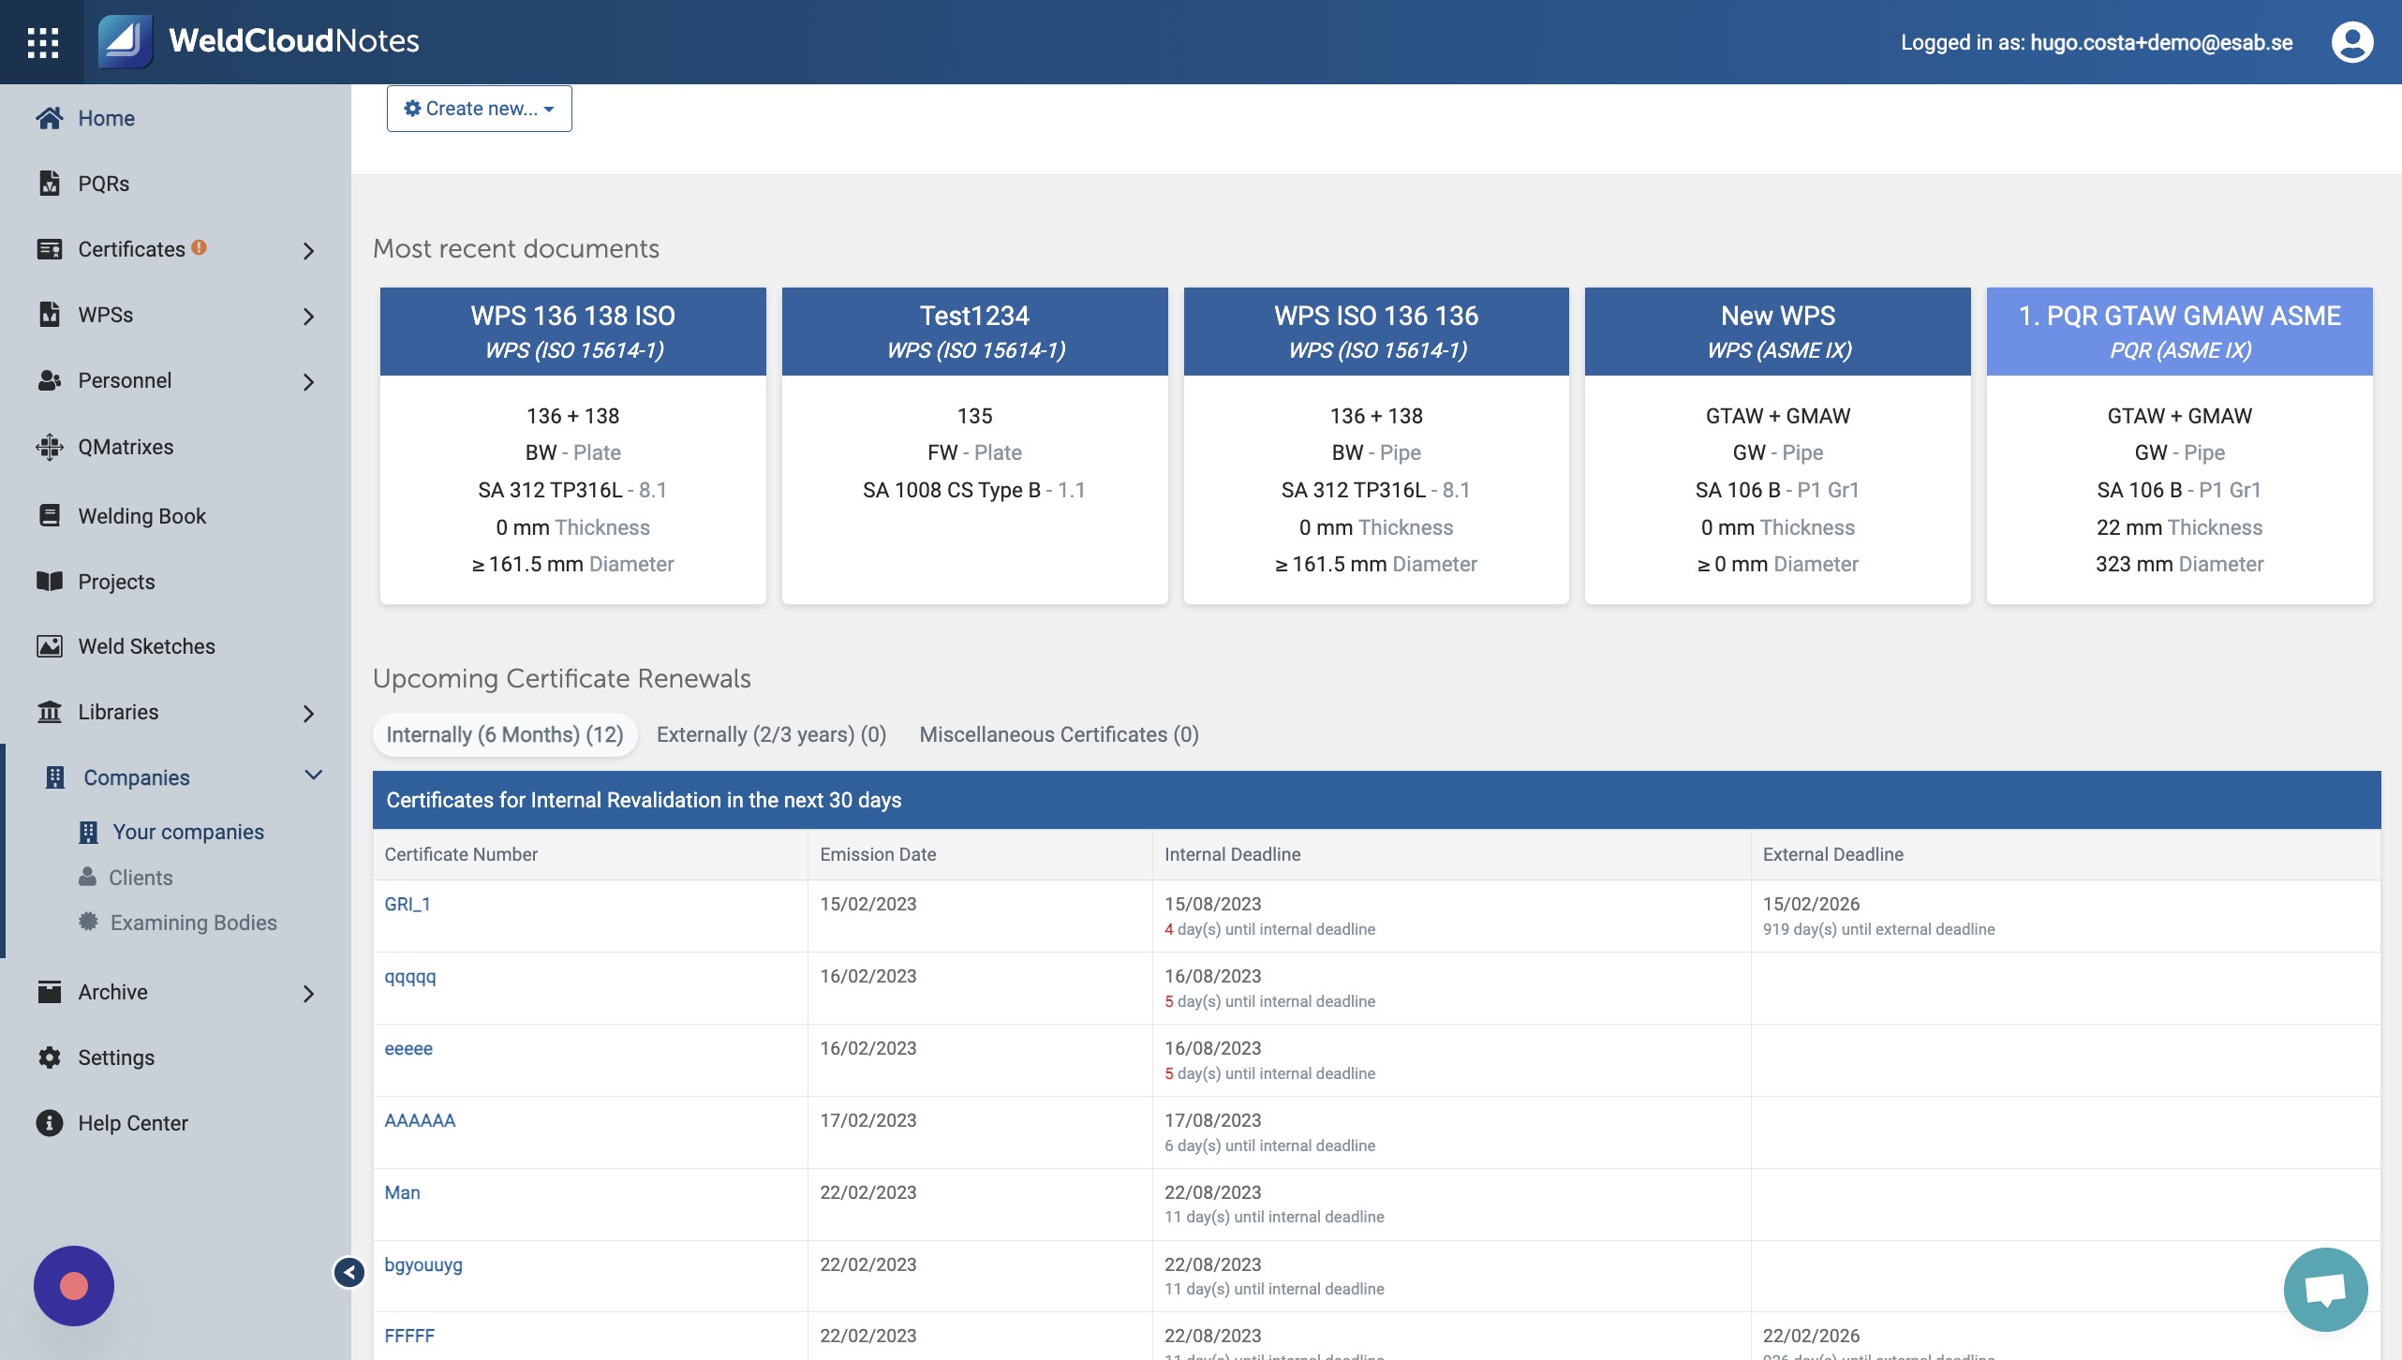Click the Archive box icon
Screen dimensions: 2402x1360
coord(50,992)
